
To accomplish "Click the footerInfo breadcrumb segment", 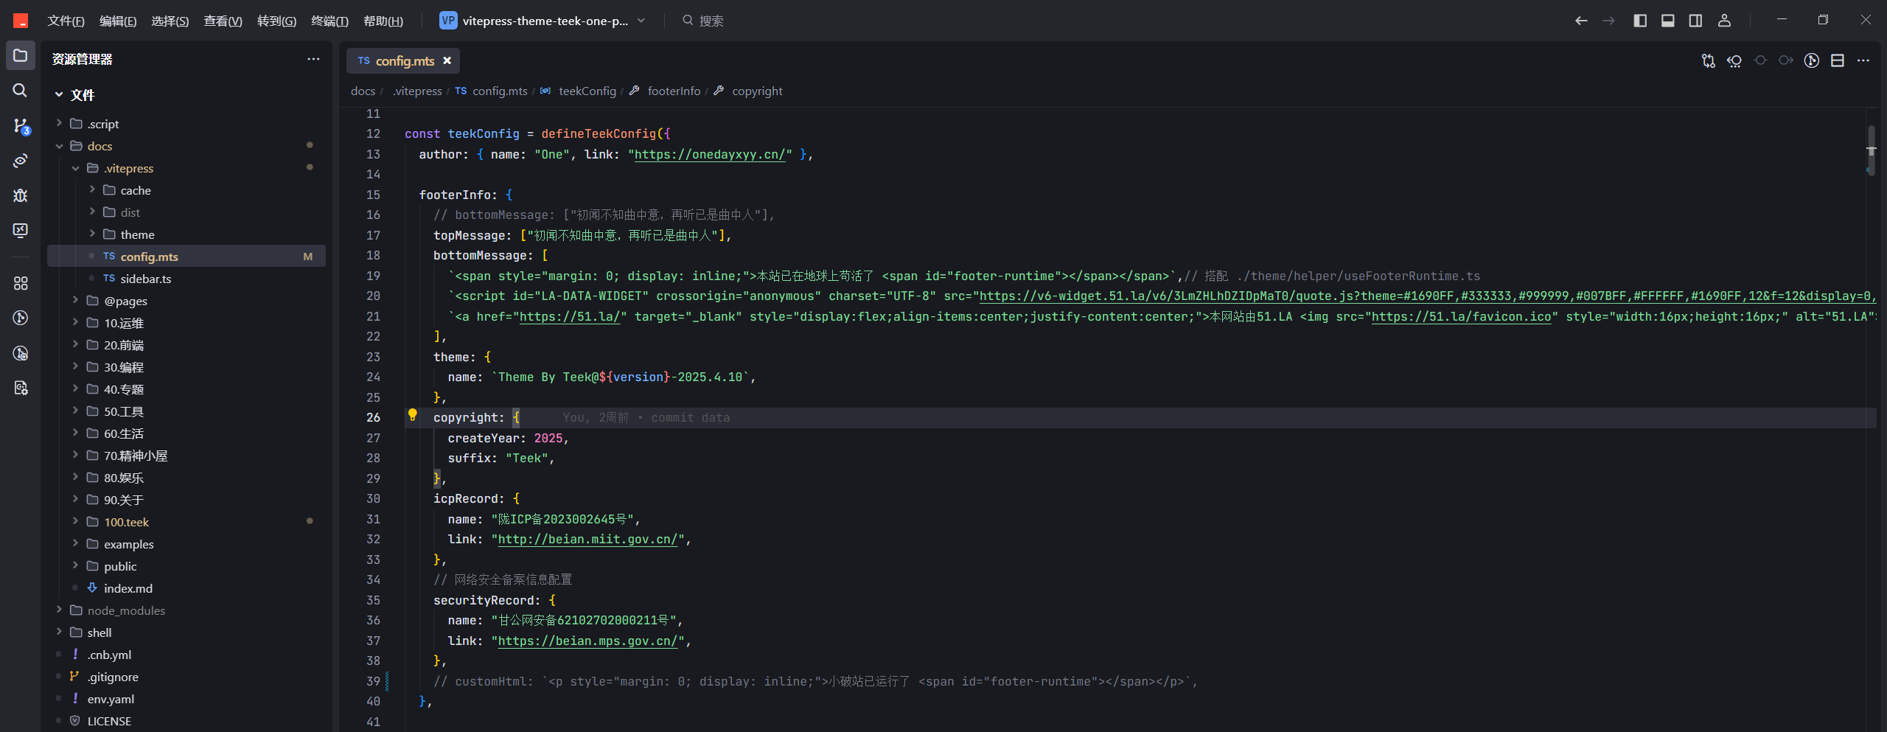I will pos(674,91).
